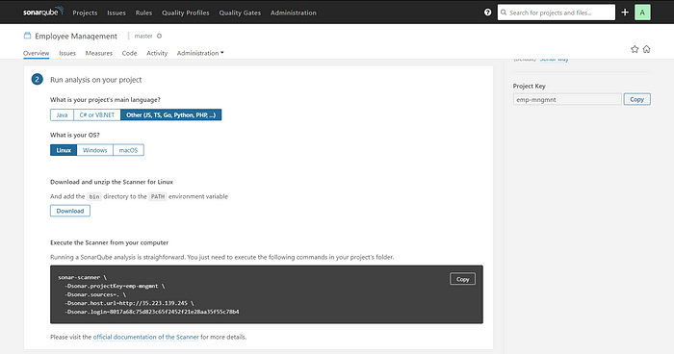Viewport: 674px width, 354px height.
Task: Click the SonarQube logo
Action: click(43, 12)
